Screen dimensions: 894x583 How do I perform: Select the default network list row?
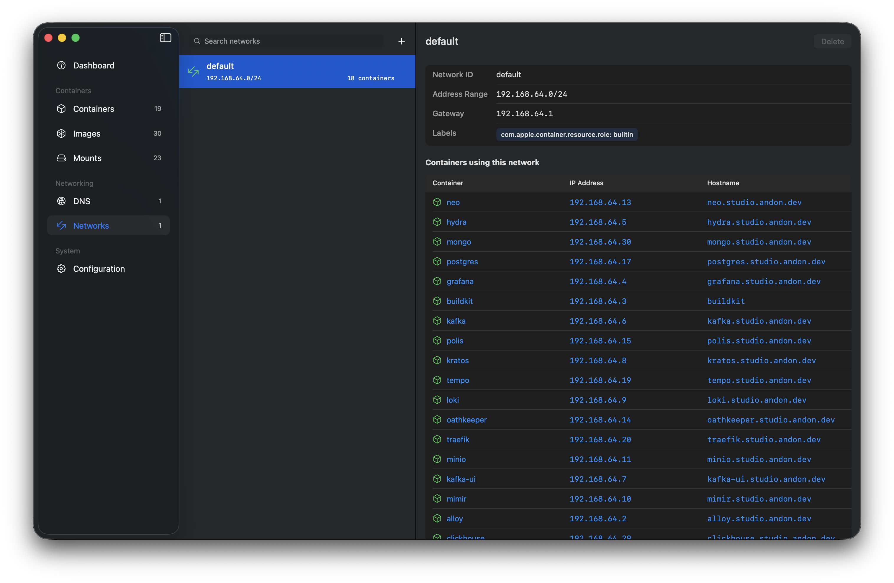pyautogui.click(x=297, y=71)
